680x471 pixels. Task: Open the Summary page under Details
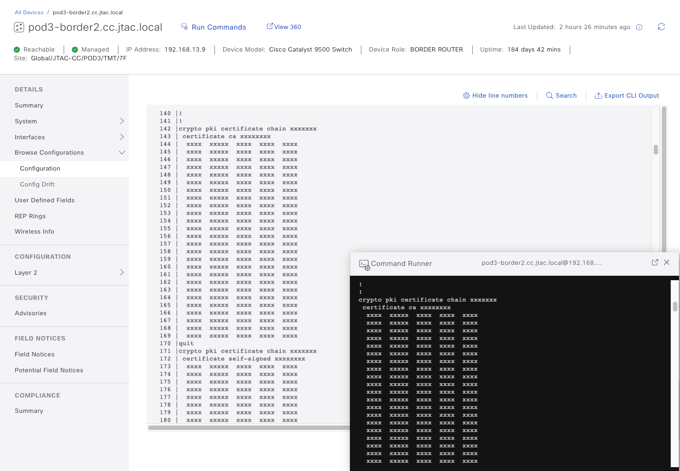pos(29,105)
